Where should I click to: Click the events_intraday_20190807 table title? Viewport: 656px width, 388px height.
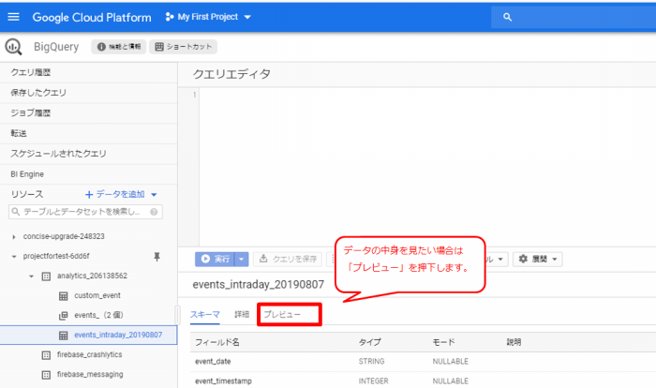point(258,285)
